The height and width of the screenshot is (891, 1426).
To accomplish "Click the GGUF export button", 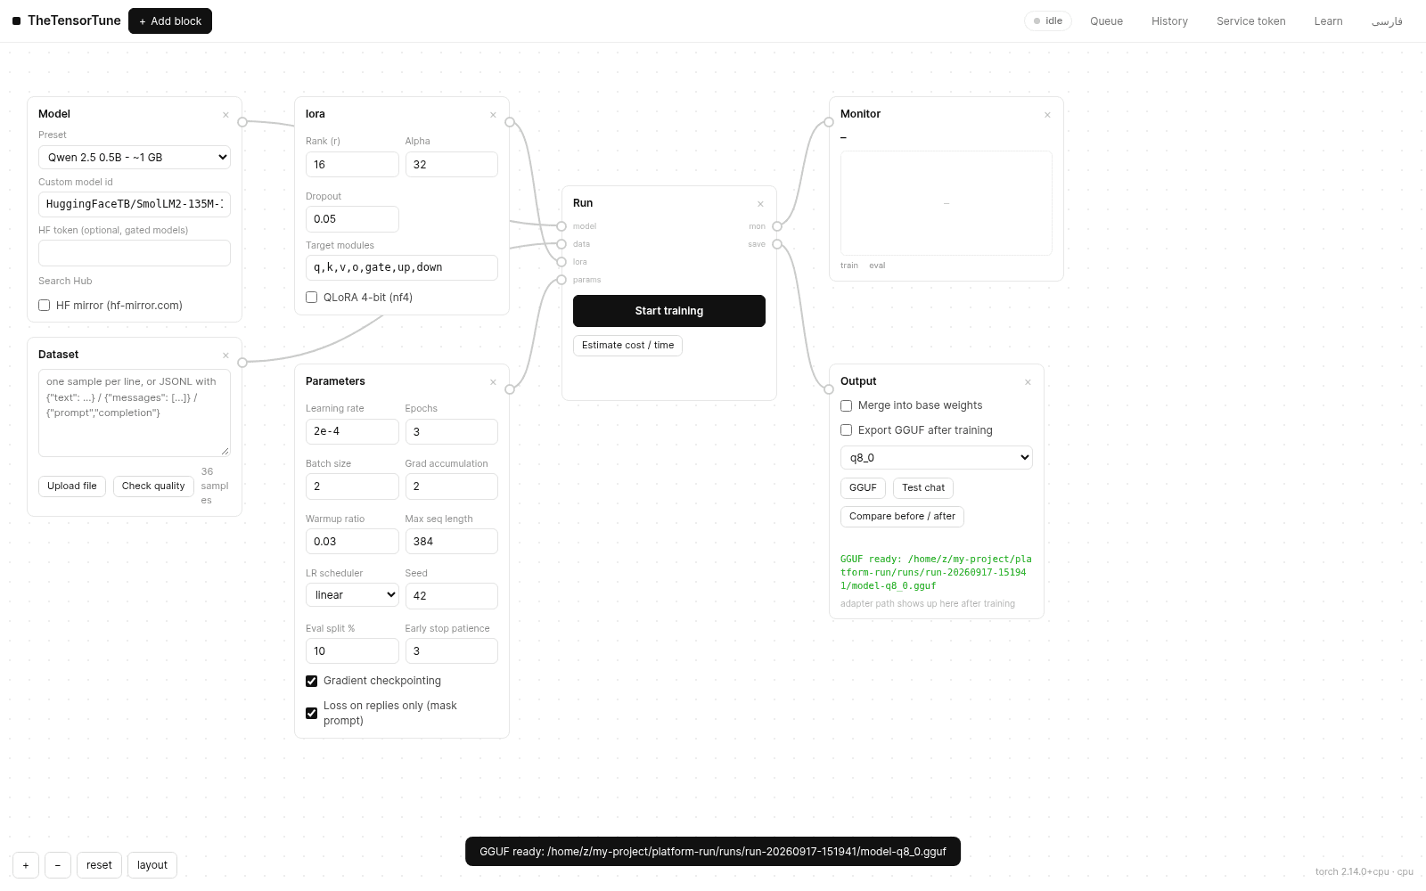I will point(863,488).
